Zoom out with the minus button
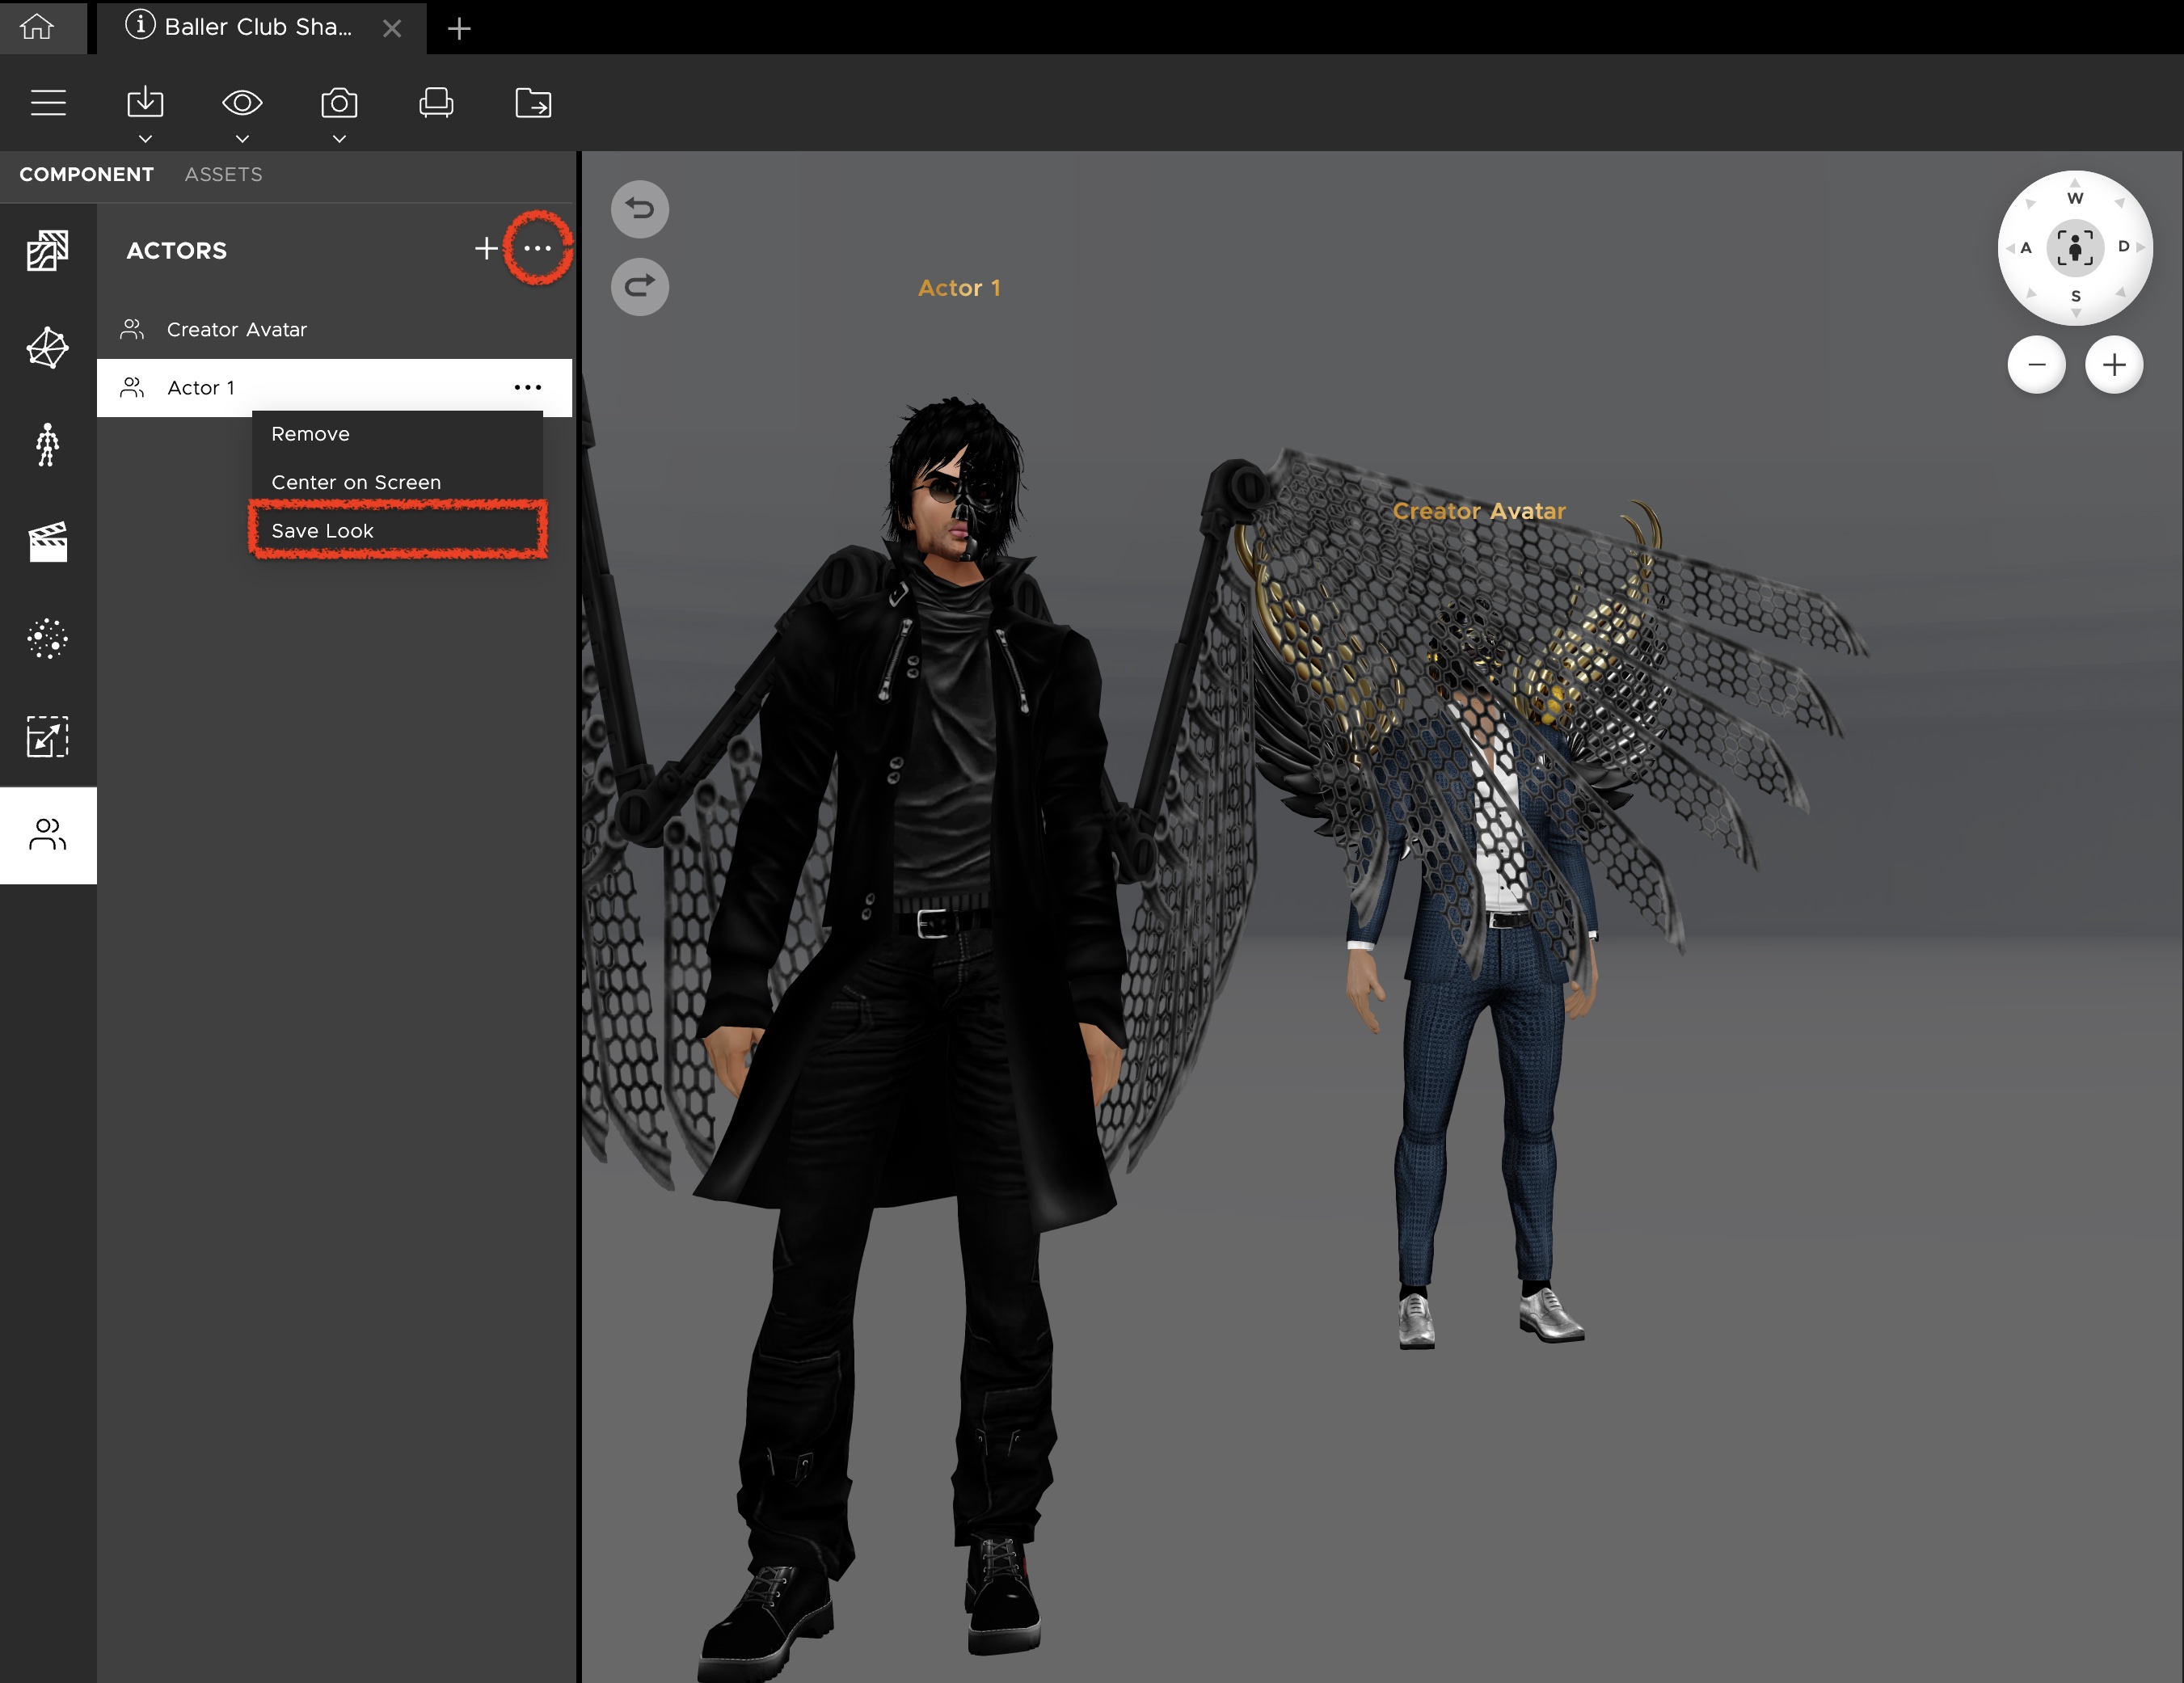The height and width of the screenshot is (1683, 2184). pyautogui.click(x=2036, y=365)
